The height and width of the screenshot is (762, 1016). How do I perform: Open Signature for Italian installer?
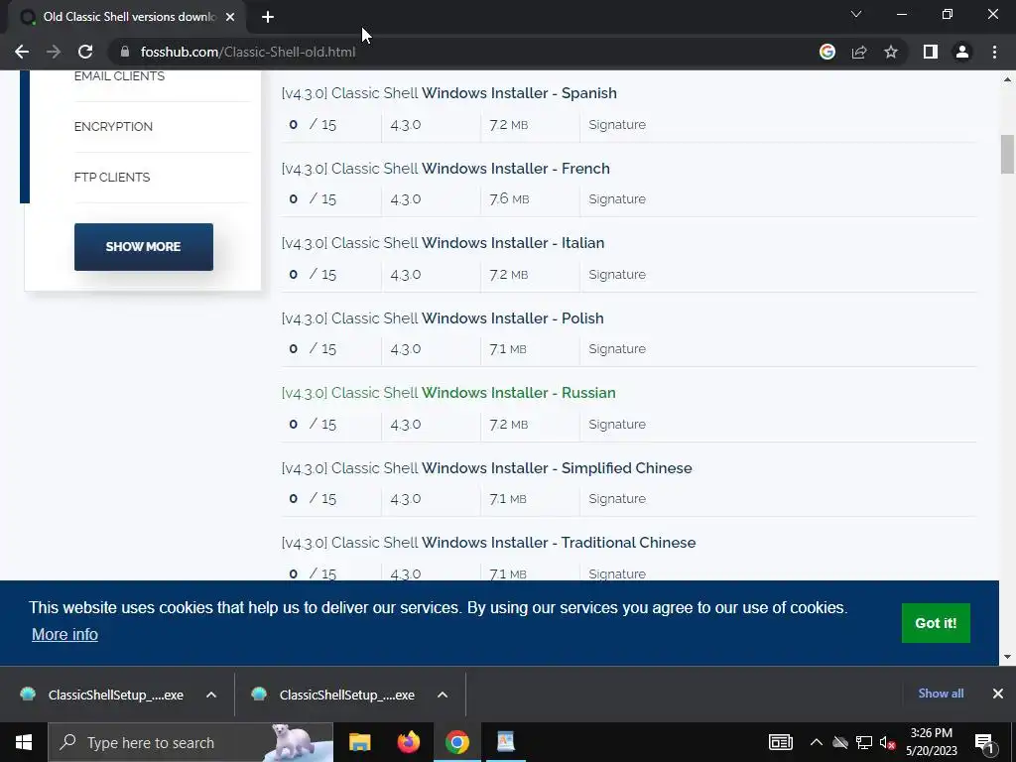tap(617, 274)
